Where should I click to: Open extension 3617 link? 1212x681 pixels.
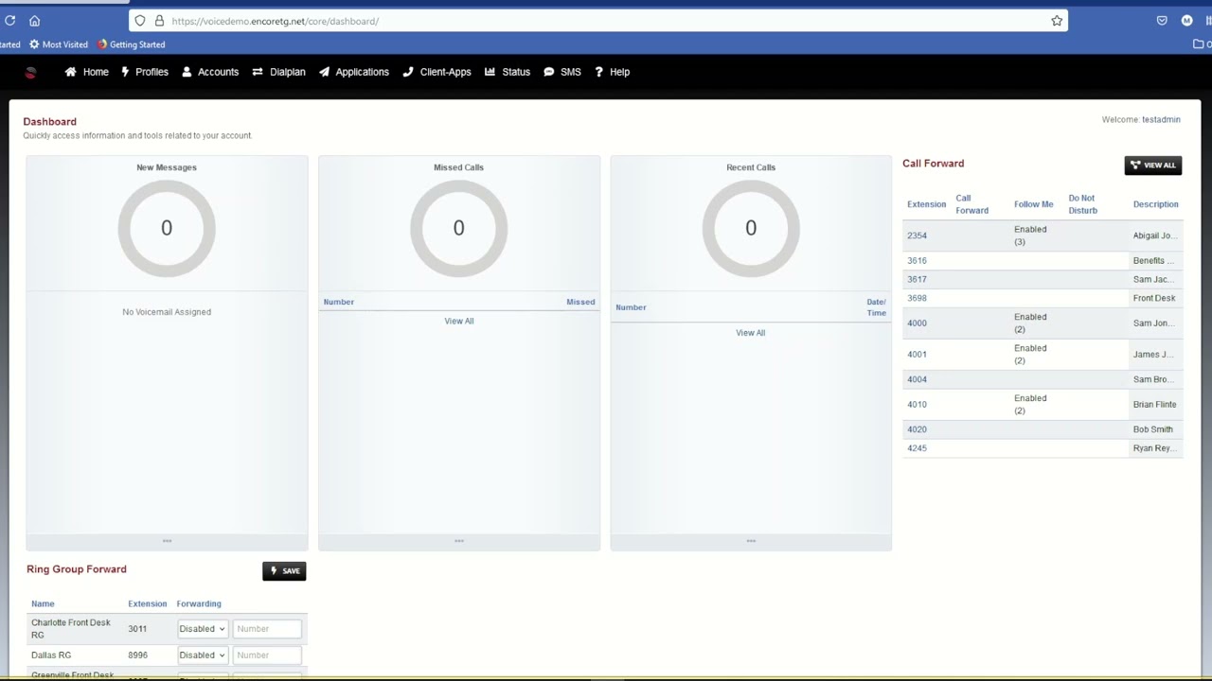click(x=917, y=280)
